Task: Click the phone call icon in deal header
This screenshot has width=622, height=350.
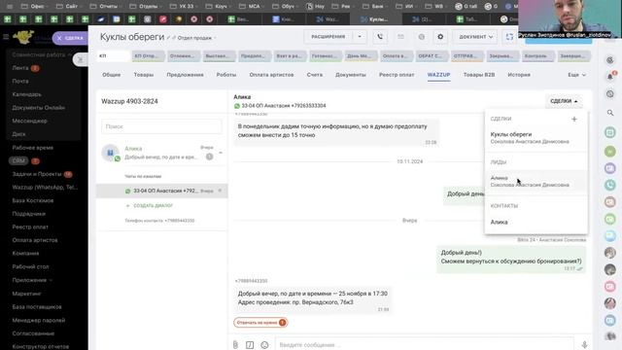Action: pos(380,37)
